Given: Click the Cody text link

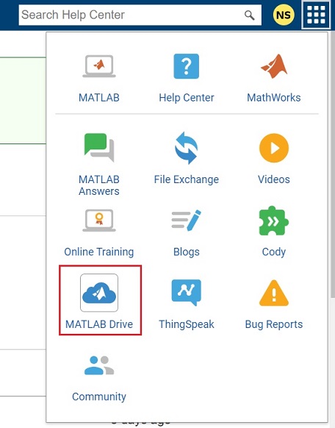Looking at the screenshot, I should [x=274, y=252].
